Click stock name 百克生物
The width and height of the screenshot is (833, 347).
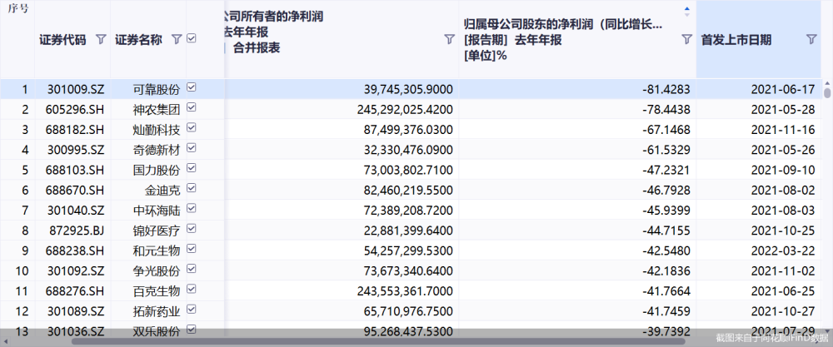(157, 291)
